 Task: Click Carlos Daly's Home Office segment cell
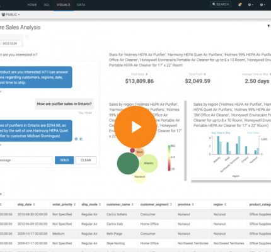[x=149, y=224]
